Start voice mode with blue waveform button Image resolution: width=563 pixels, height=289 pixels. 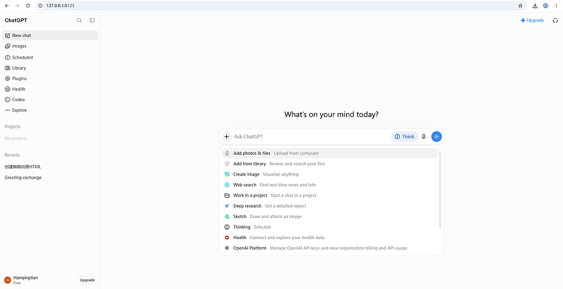click(437, 136)
